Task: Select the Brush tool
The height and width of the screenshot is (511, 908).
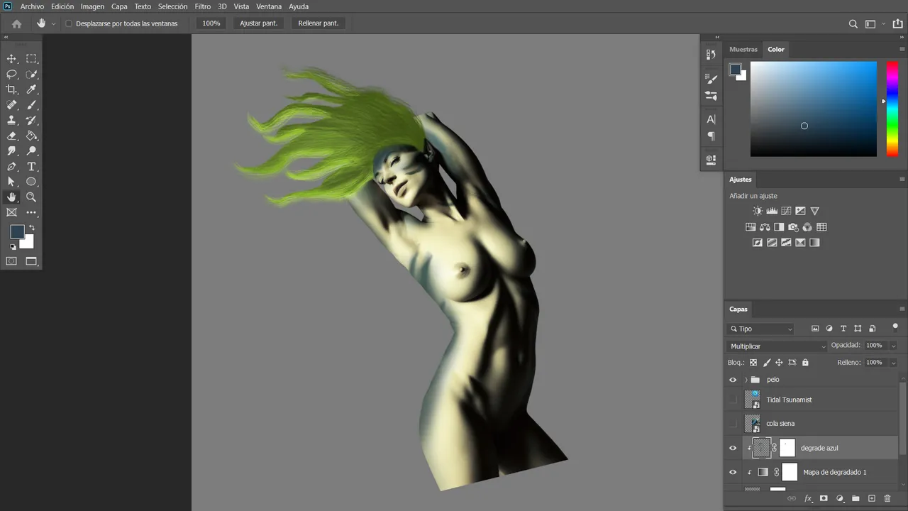Action: [31, 105]
